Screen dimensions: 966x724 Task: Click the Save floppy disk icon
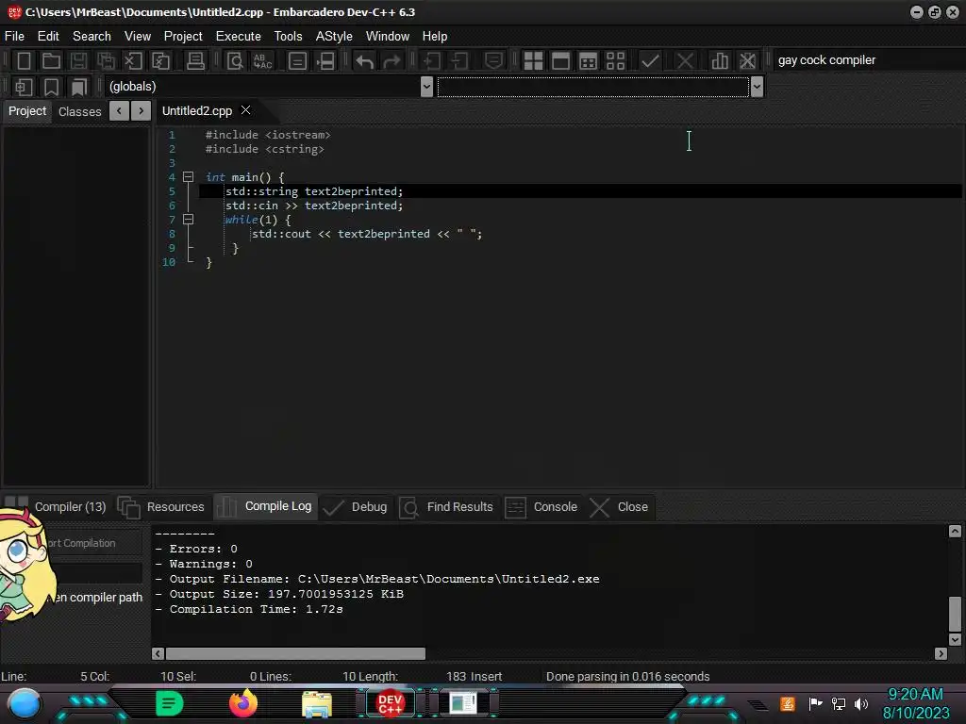point(78,60)
